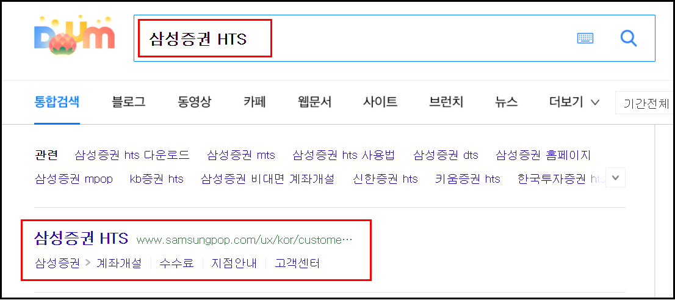This screenshot has height=300, width=675.
Task: Click related search 삼성증권 mpop
Action: click(x=74, y=179)
